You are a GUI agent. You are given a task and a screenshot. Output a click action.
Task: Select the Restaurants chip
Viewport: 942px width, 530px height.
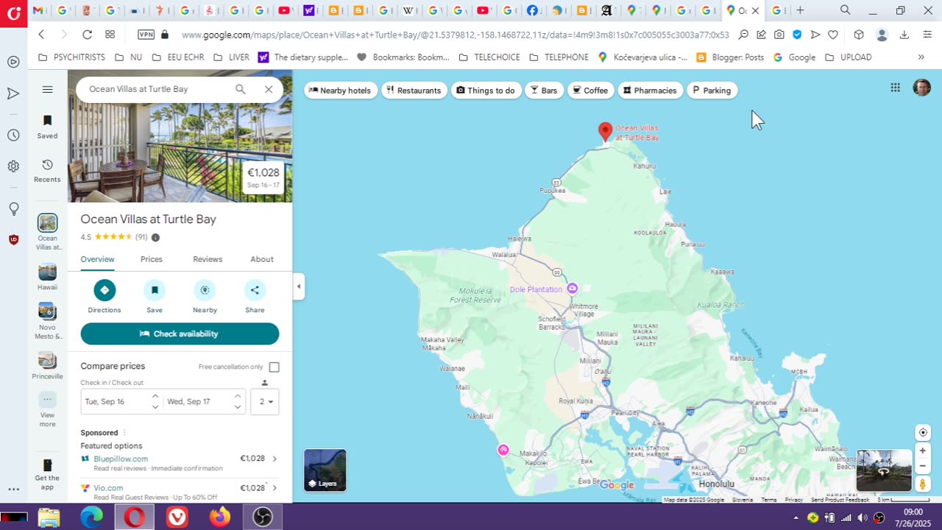pos(414,91)
